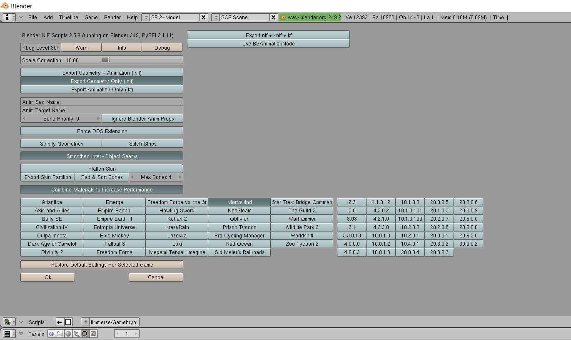
Task: Enable Export Geometry + Animation (.nif)
Action: click(x=102, y=73)
